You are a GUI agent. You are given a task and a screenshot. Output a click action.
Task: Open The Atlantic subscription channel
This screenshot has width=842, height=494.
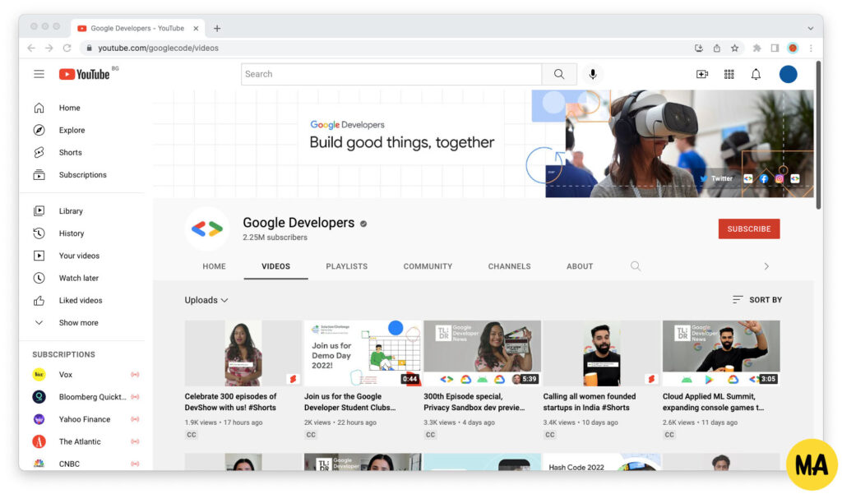[81, 442]
